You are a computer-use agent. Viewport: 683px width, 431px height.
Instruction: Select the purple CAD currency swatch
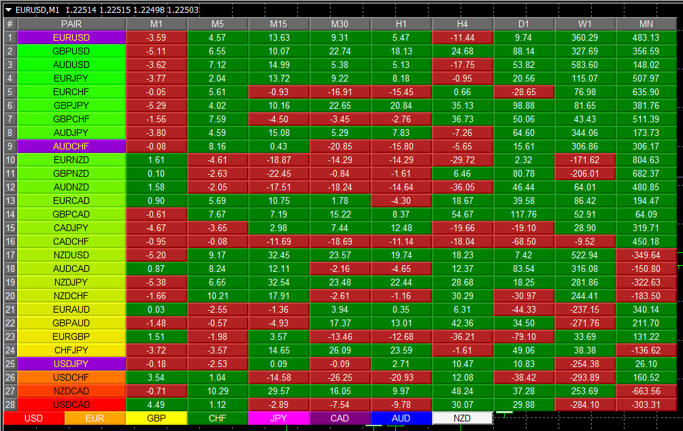339,418
